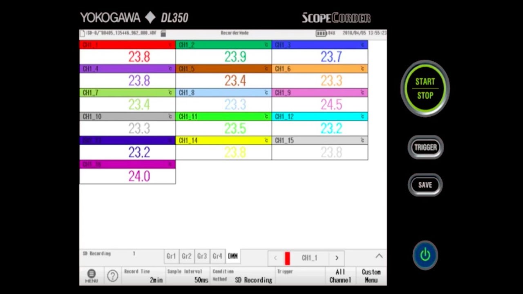Click the red CH1_1 channel color marker
The height and width of the screenshot is (294, 523).
point(287,258)
